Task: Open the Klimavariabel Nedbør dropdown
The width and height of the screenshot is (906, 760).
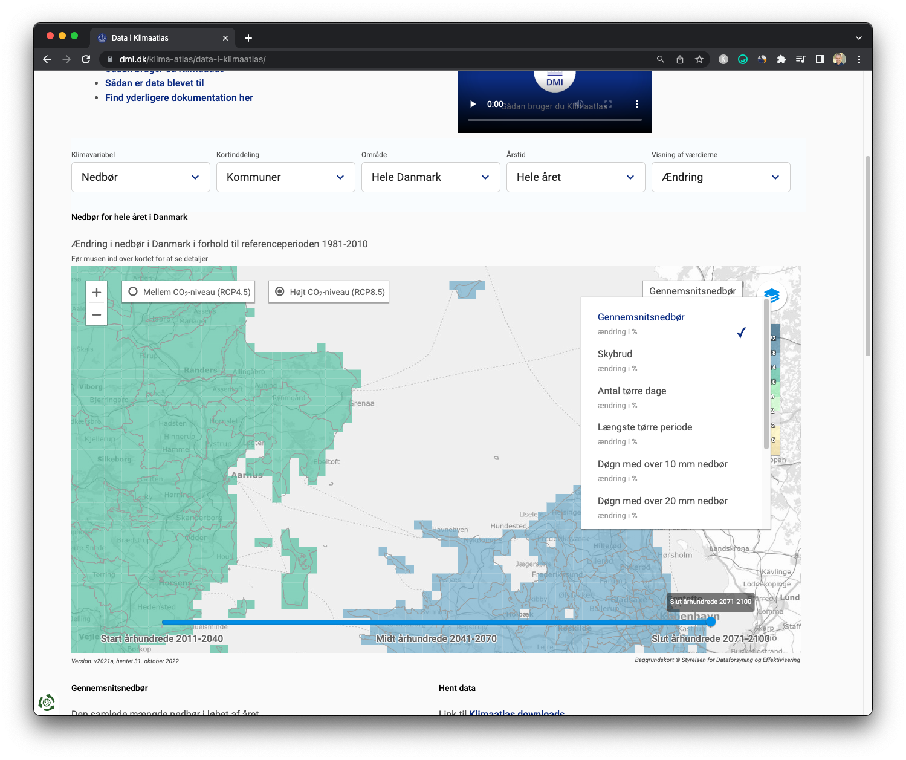Action: pos(140,177)
